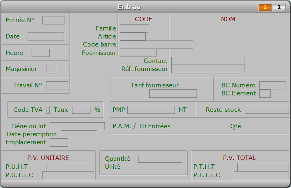Click the Entrée window title
This screenshot has height=188, width=291.
coord(129,7)
